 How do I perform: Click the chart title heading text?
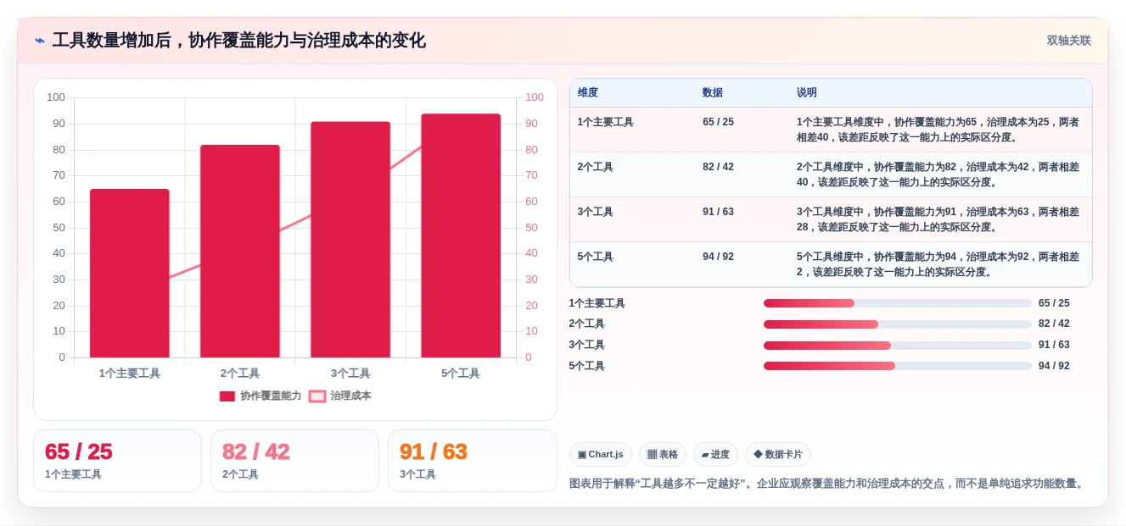tap(239, 41)
